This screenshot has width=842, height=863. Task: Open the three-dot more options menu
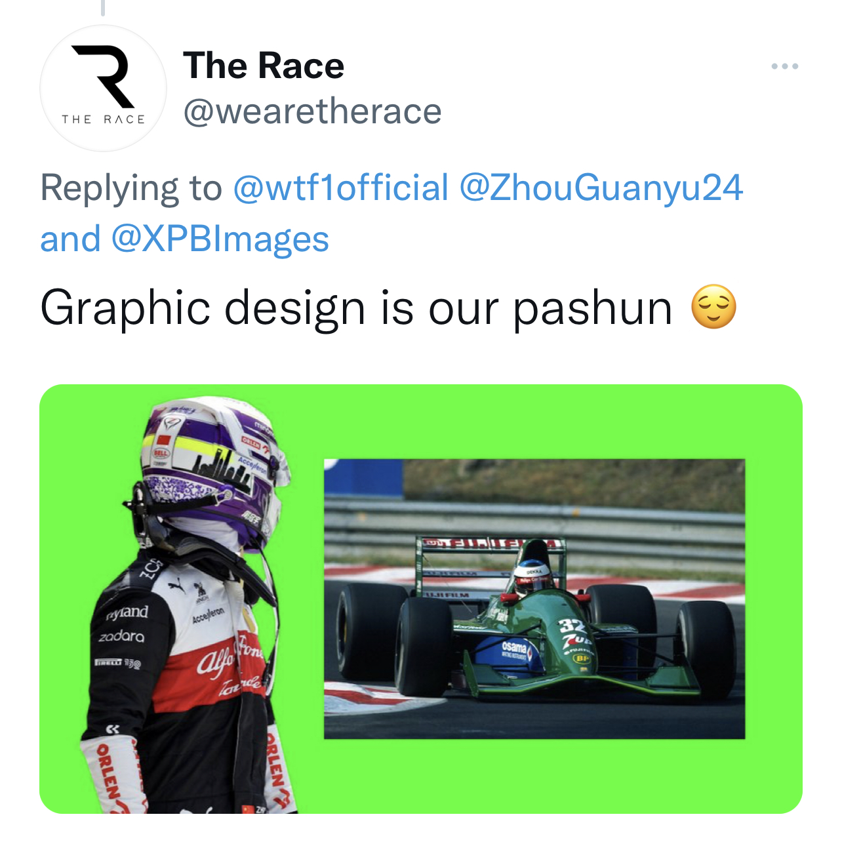pos(784,66)
